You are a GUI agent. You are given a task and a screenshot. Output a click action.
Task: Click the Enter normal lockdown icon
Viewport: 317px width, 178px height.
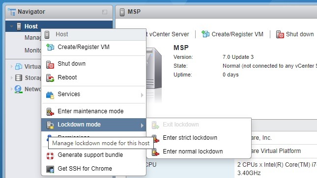pos(155,152)
